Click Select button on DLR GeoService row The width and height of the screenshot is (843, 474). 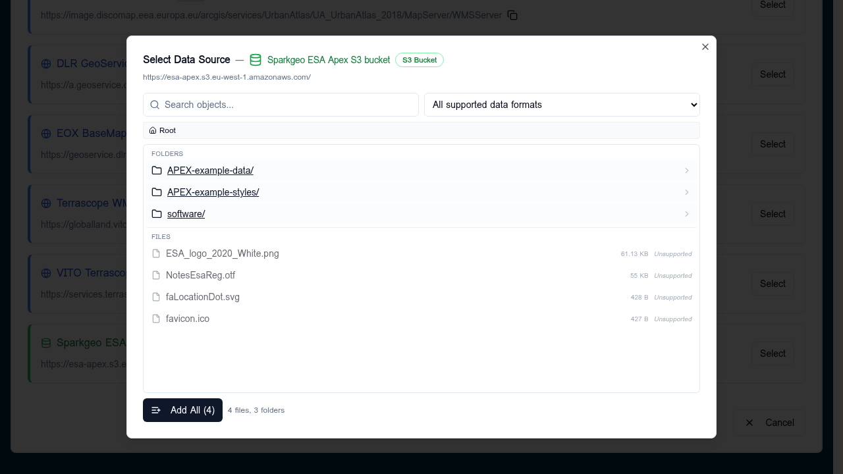[773, 74]
